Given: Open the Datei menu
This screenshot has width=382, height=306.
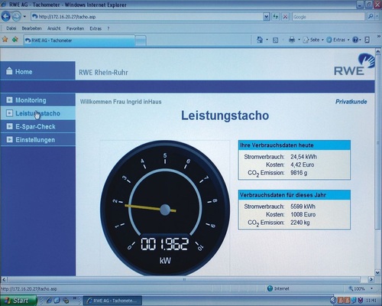Looking at the screenshot, I should pos(11,28).
